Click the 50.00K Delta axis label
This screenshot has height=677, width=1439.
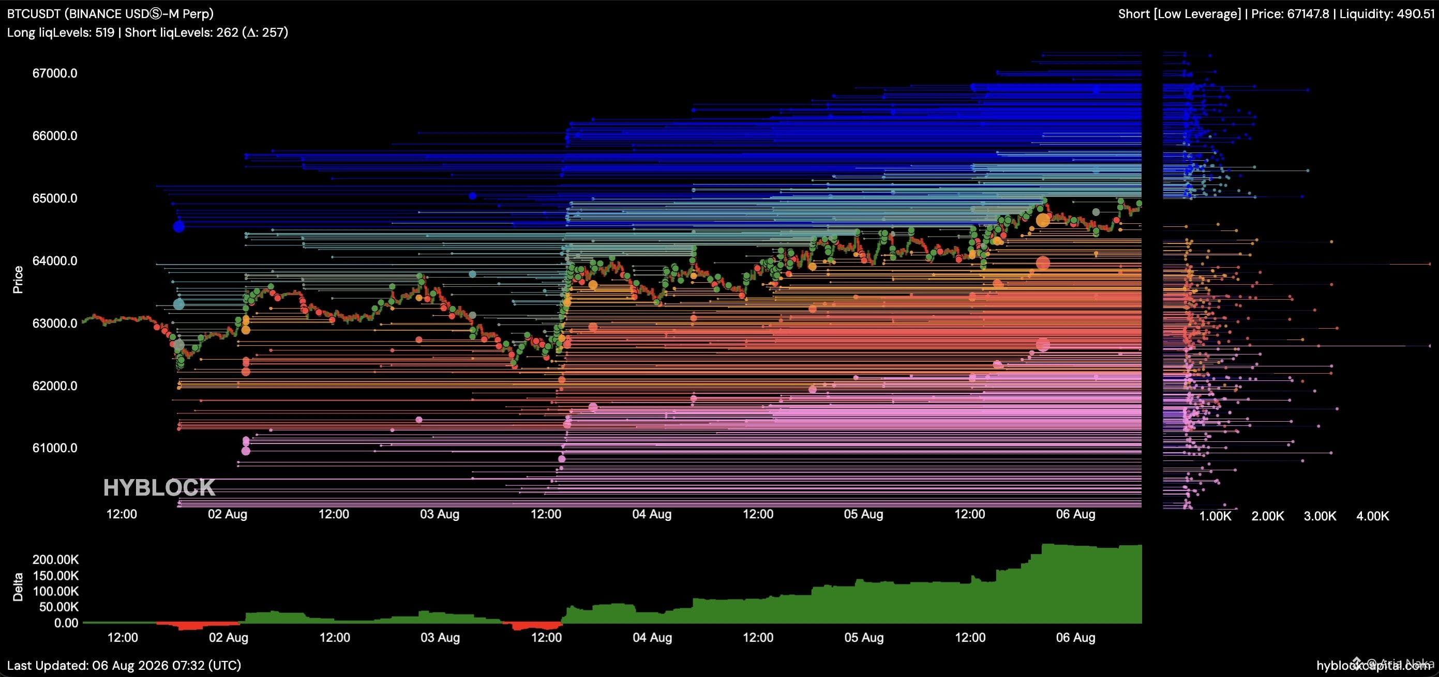58,607
